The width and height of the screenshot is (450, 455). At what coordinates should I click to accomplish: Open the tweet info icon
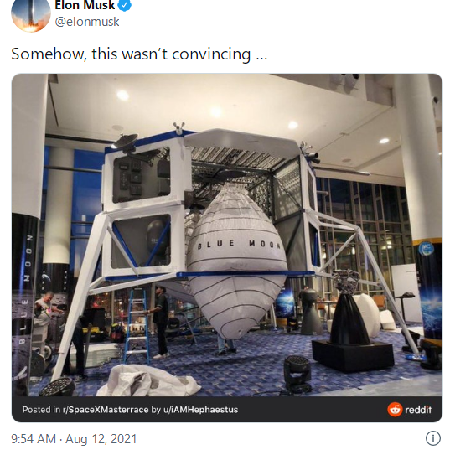pyautogui.click(x=433, y=438)
